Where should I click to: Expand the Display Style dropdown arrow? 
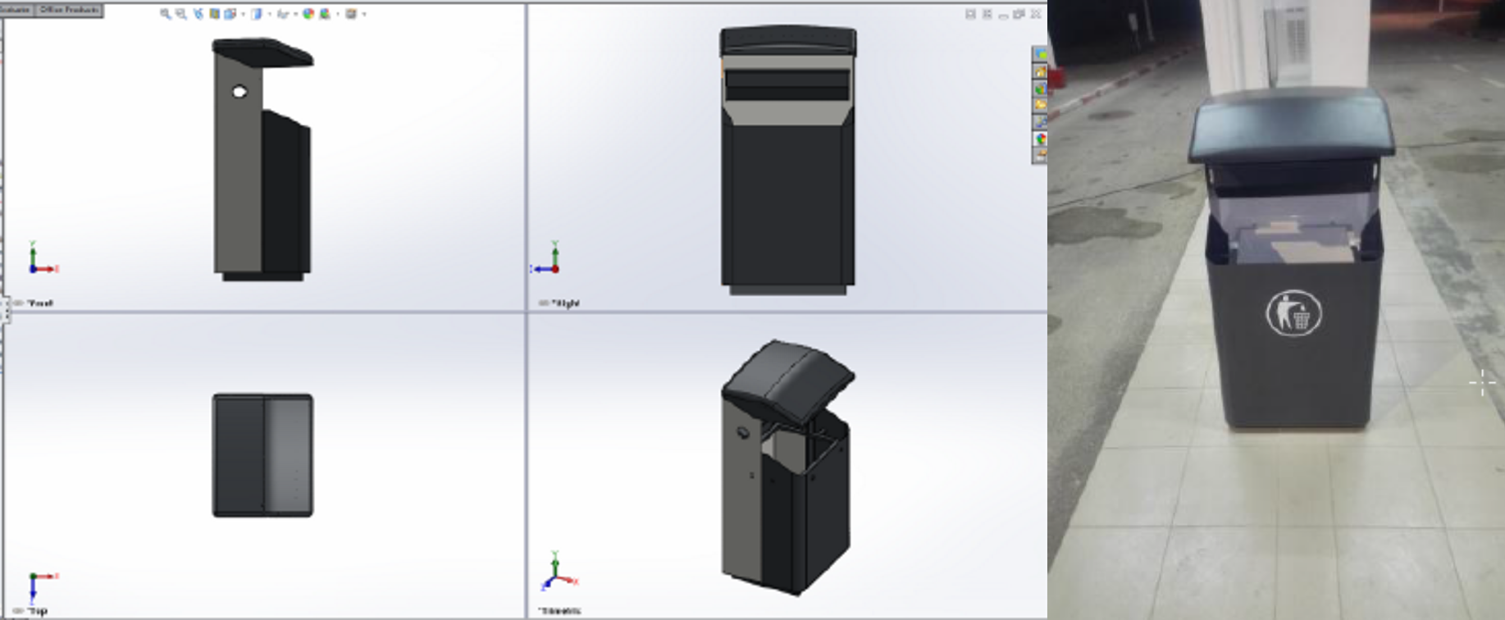[x=269, y=14]
